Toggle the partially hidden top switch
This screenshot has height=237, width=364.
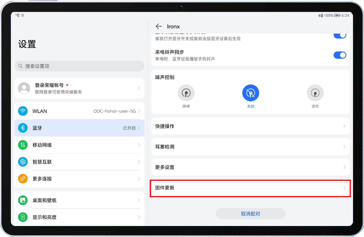340,36
